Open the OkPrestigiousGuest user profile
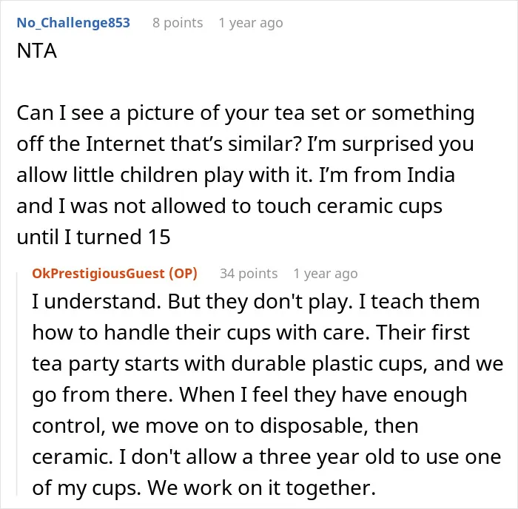 (98, 274)
